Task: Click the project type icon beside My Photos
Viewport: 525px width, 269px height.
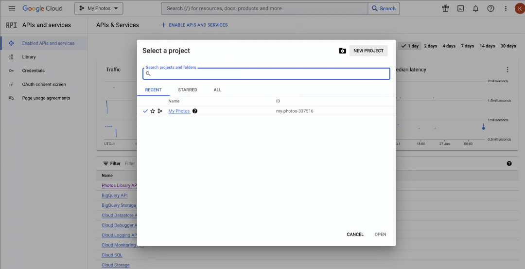Action: pos(160,111)
